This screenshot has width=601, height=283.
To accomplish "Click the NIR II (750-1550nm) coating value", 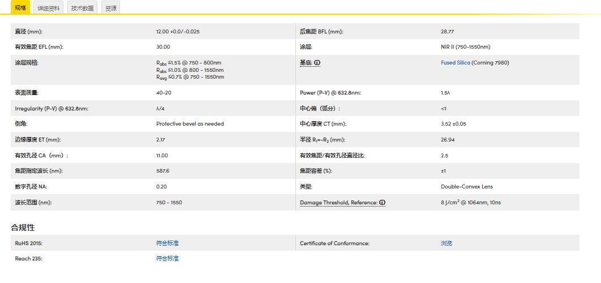I will (465, 47).
